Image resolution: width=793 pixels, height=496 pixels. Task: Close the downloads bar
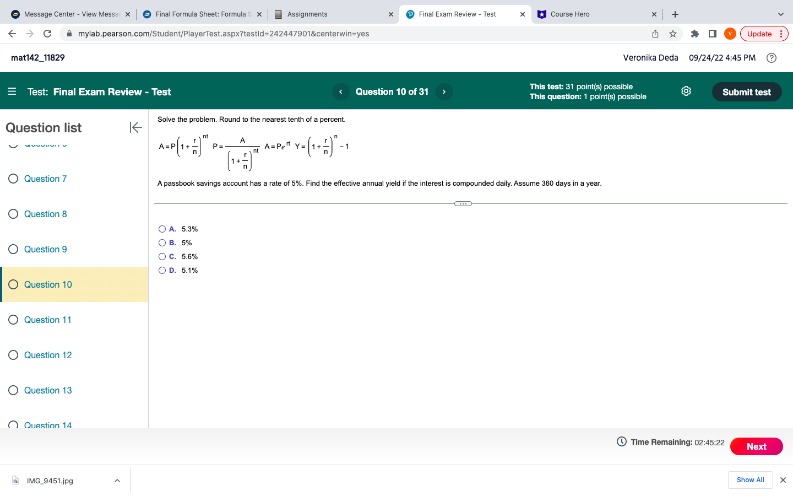coord(783,480)
